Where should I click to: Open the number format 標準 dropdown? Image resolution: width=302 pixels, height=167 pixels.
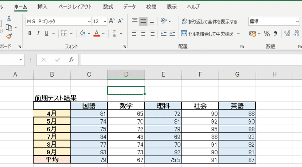[298, 21]
